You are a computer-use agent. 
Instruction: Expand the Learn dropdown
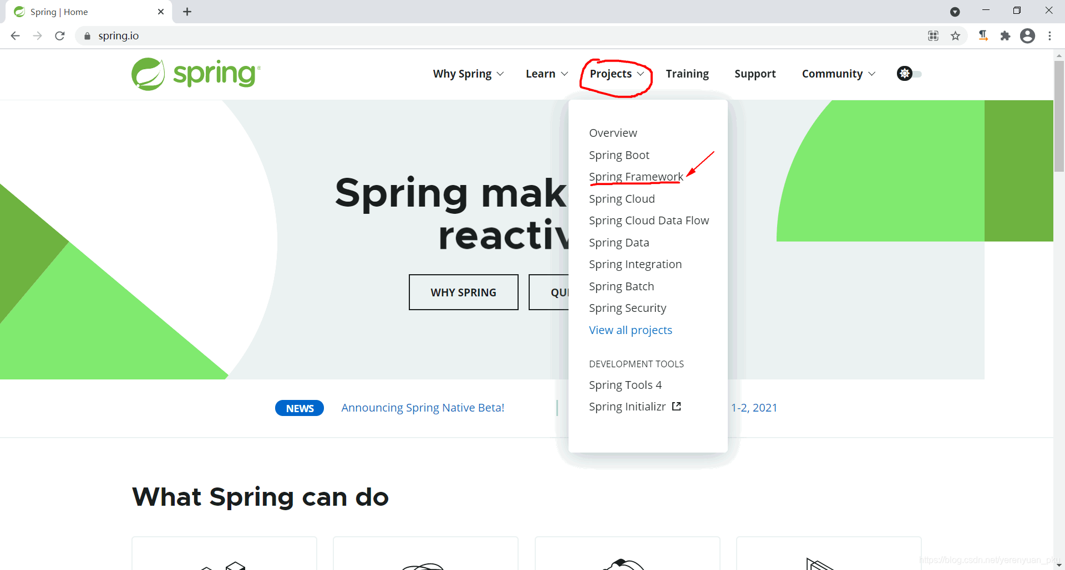547,74
